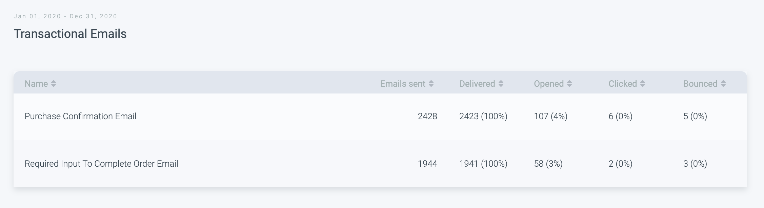
Task: Select the Jan 01 - Dec 31, 2020 date range
Action: 65,16
